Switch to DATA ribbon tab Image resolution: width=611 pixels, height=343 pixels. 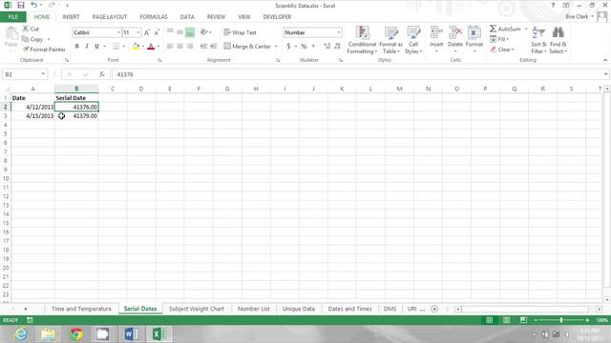pyautogui.click(x=187, y=17)
